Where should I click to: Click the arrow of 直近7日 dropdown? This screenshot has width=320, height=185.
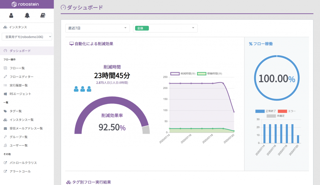[125, 28]
